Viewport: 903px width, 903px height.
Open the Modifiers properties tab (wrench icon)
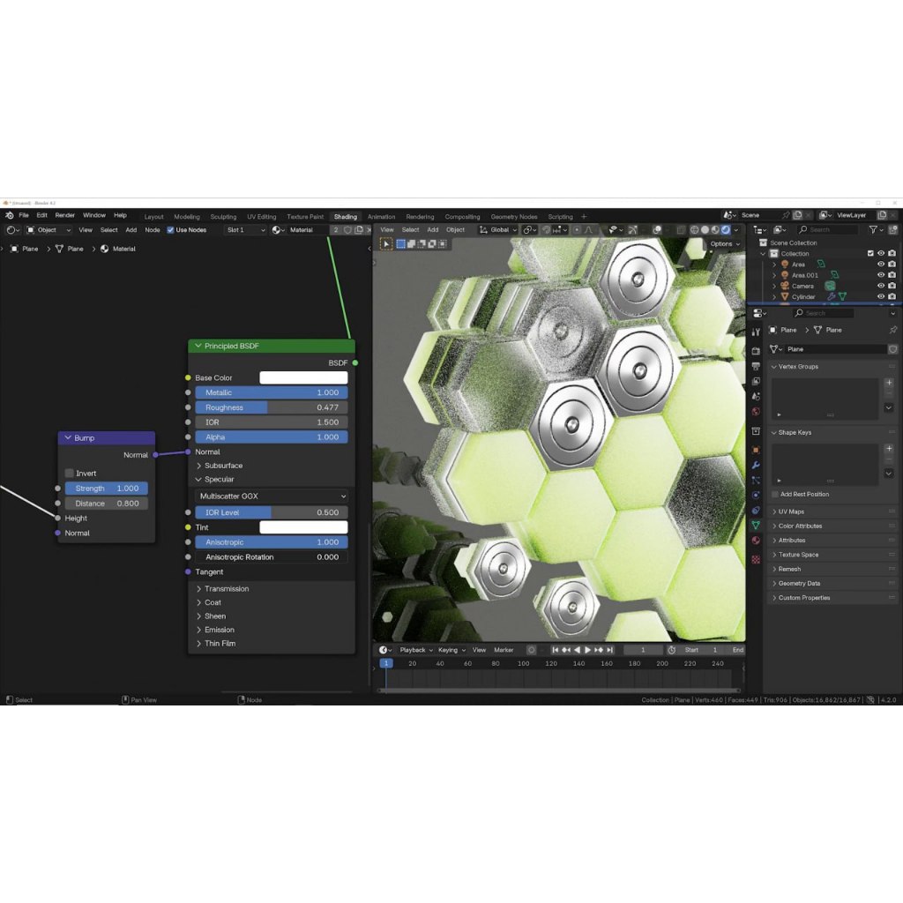(x=756, y=465)
